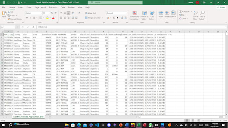The image size is (228, 128).
Task: Open Sort & Filter menu
Action: (196, 15)
